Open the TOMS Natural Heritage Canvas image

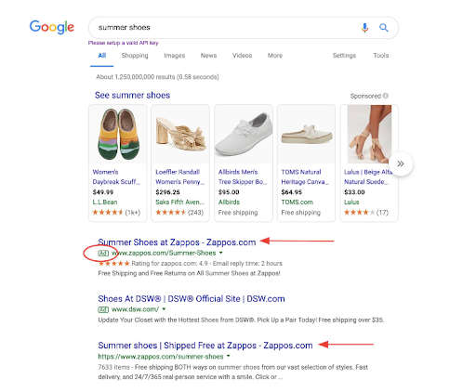(306, 134)
